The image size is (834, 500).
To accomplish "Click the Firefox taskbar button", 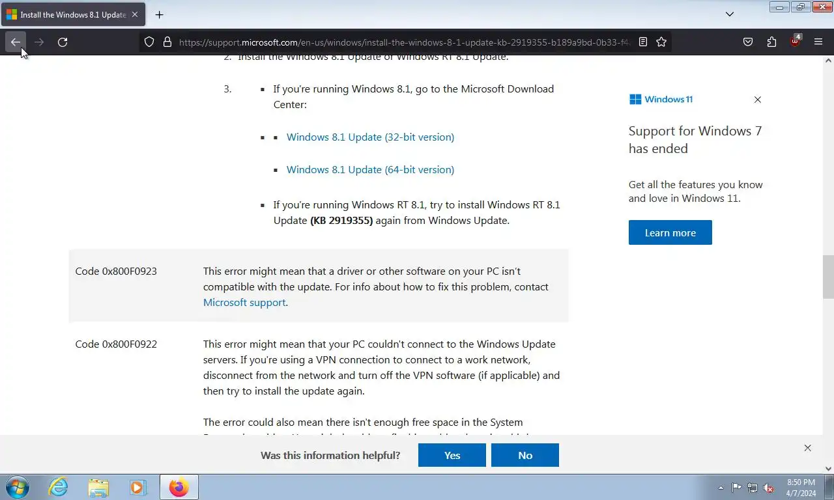I will [x=179, y=487].
